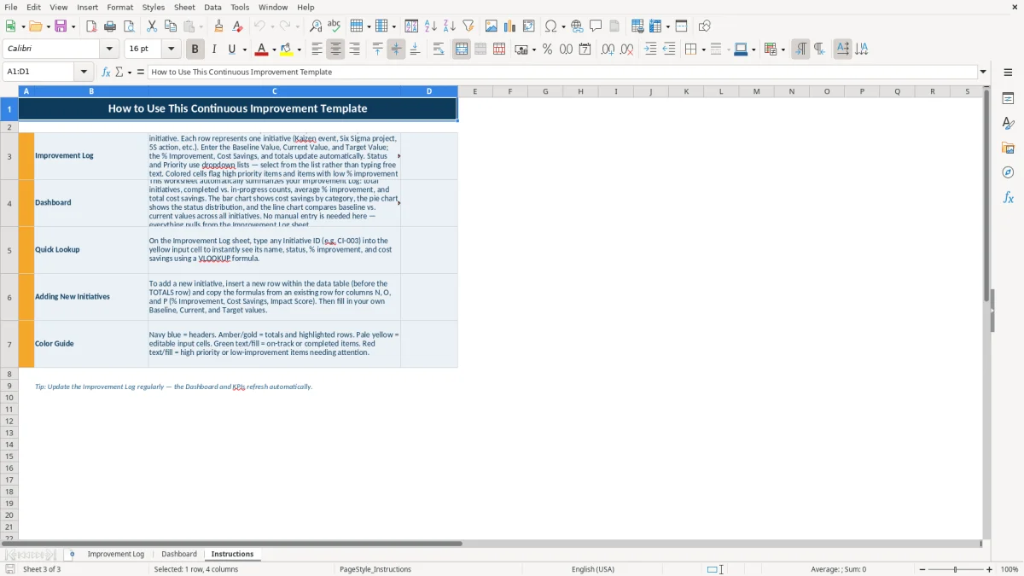Screen dimensions: 1024x576
Task: Apply the yellow Background Color swatch
Action: click(x=288, y=49)
